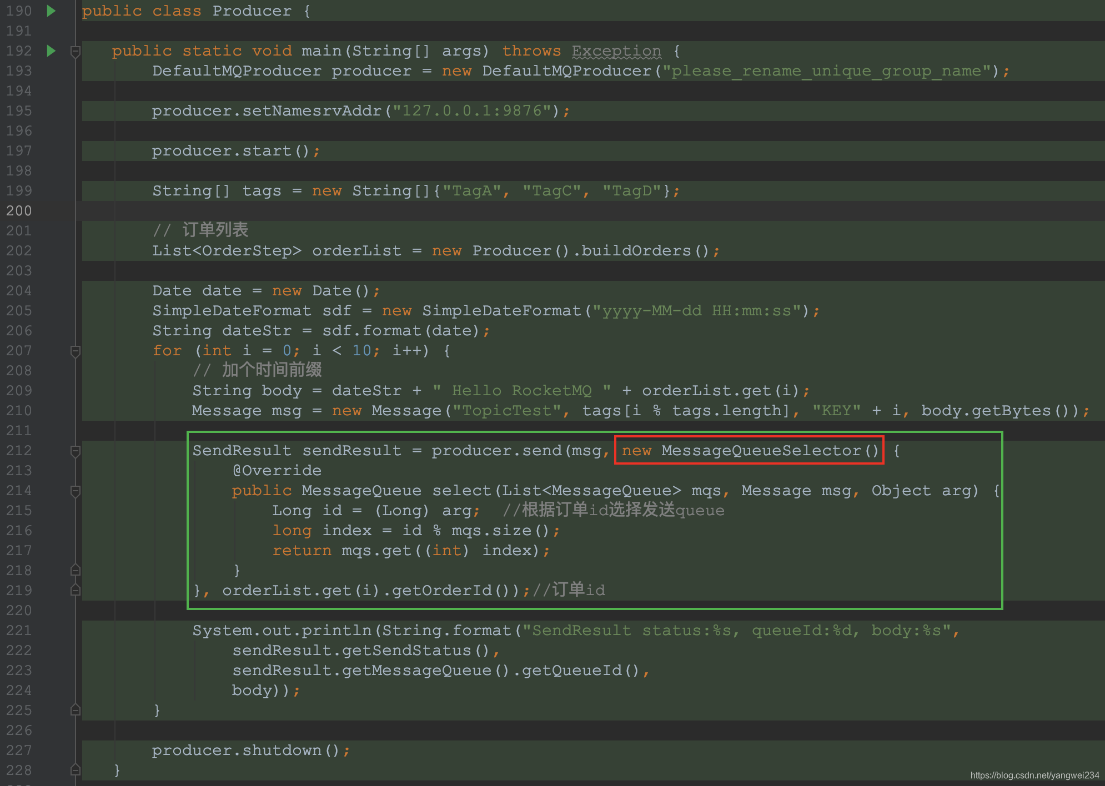This screenshot has width=1105, height=786.
Task: Click fold end marker at line 225
Action: (76, 710)
